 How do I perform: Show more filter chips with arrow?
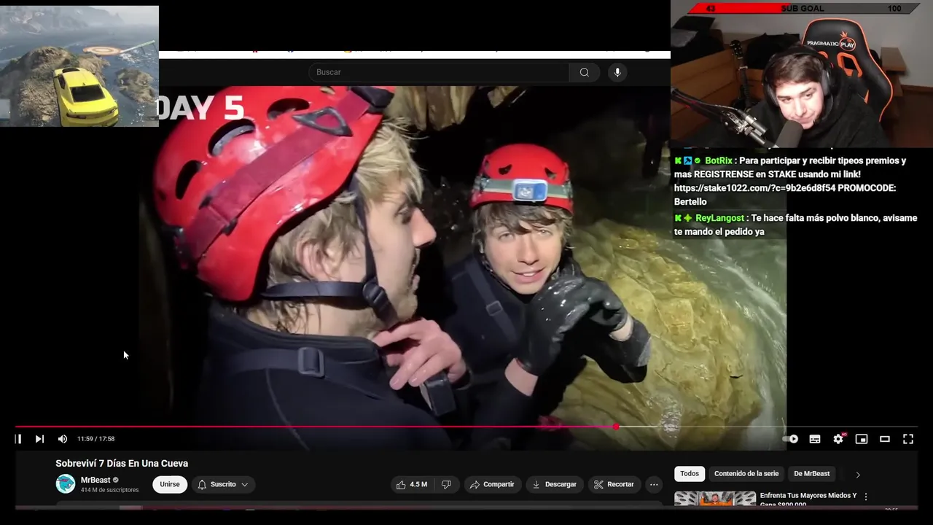(x=858, y=475)
